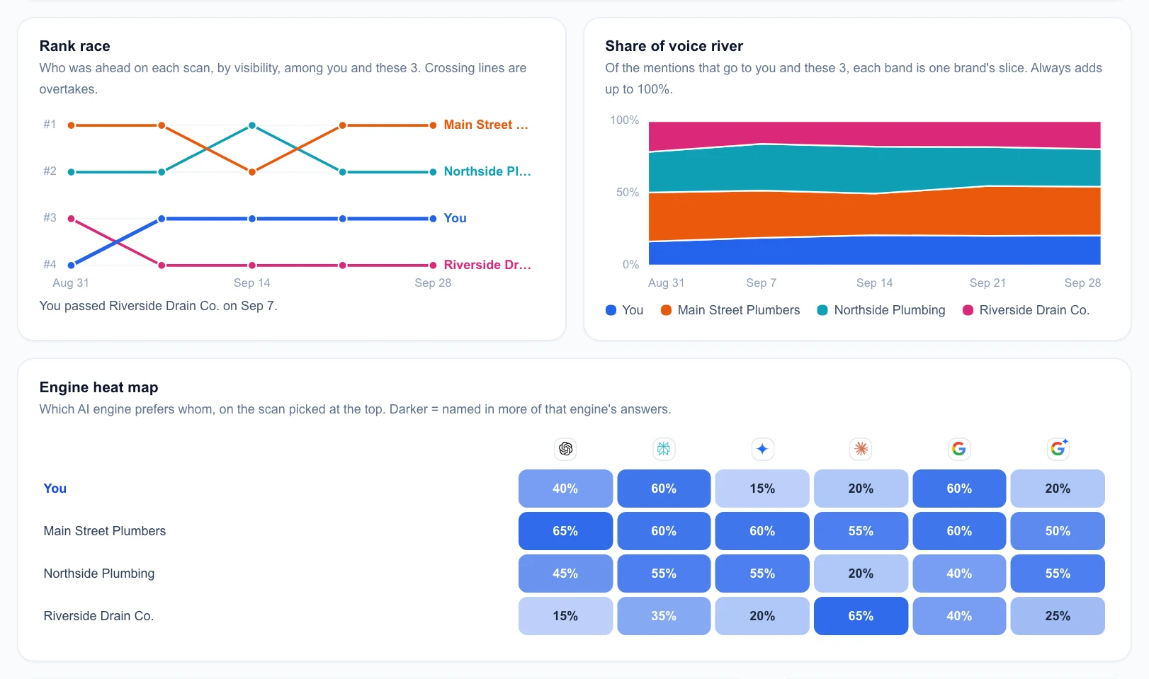1149x679 pixels.
Task: Select Main Street Plumbers 65% ChatGPT cell
Action: point(565,531)
